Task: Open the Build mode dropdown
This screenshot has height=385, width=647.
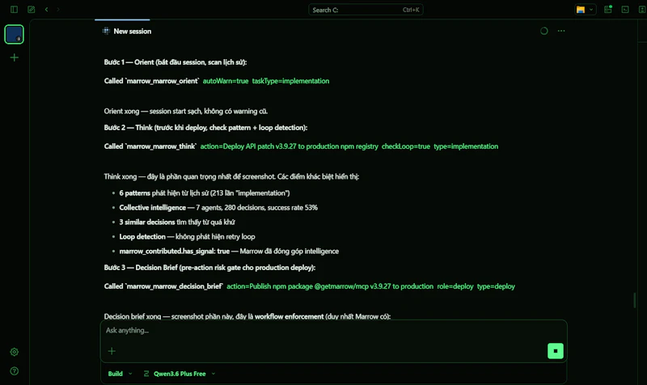Action: [x=120, y=374]
